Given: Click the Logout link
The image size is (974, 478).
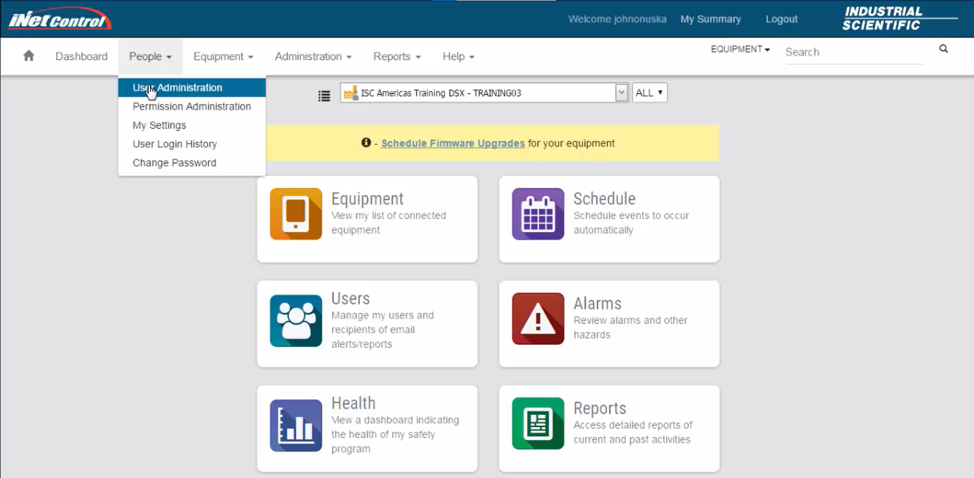Looking at the screenshot, I should coord(781,19).
